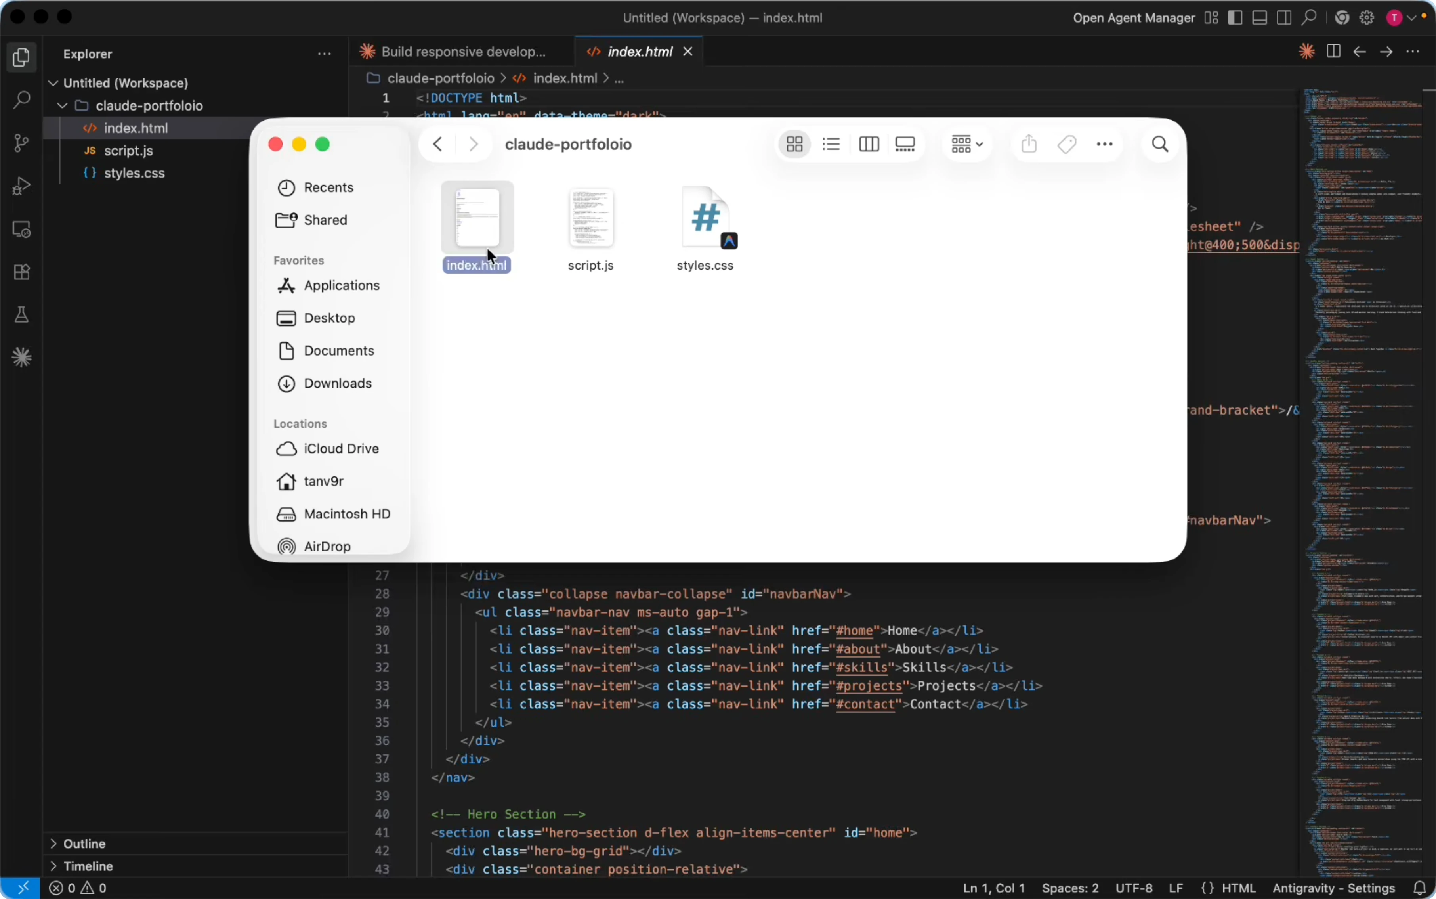Click the Finder back arrow

point(438,144)
